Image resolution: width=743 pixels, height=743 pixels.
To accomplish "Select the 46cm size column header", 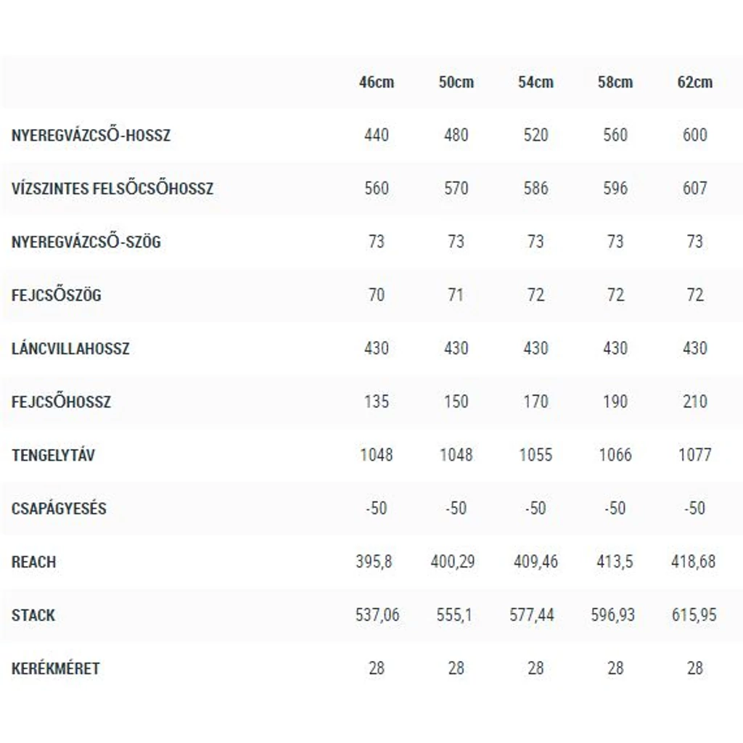I will pyautogui.click(x=377, y=82).
